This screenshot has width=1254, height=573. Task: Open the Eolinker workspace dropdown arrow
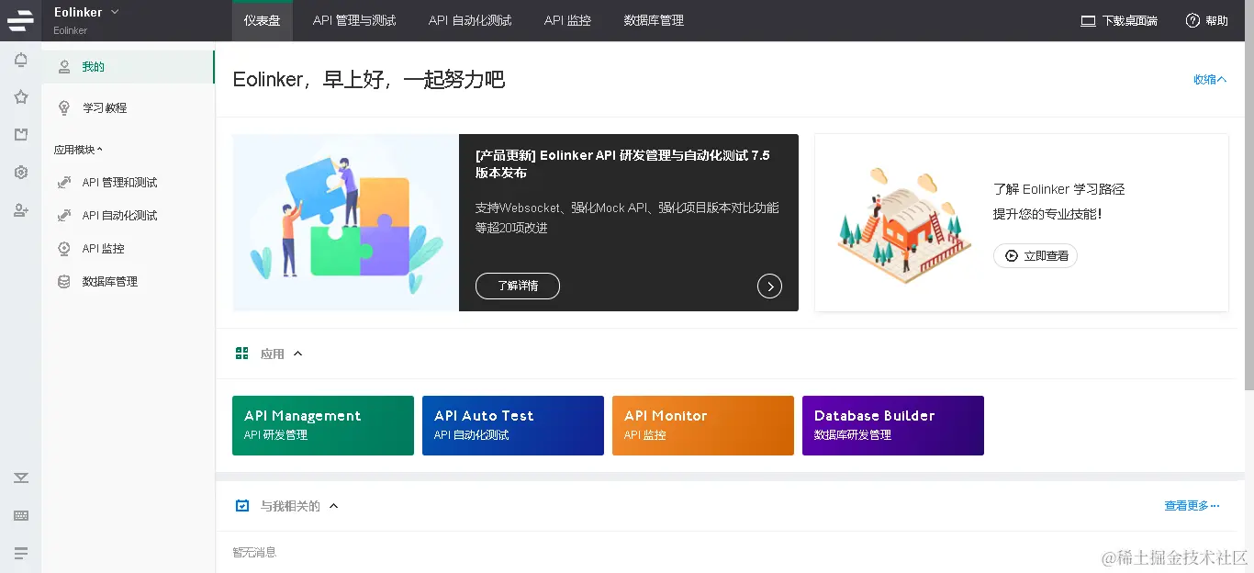pos(115,12)
